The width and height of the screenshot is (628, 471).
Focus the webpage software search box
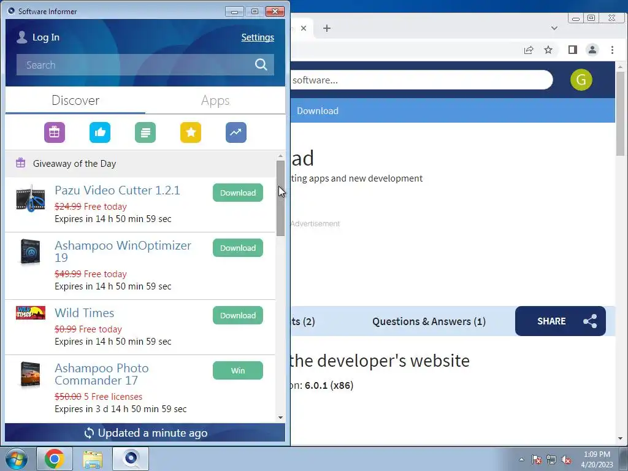tap(421, 80)
